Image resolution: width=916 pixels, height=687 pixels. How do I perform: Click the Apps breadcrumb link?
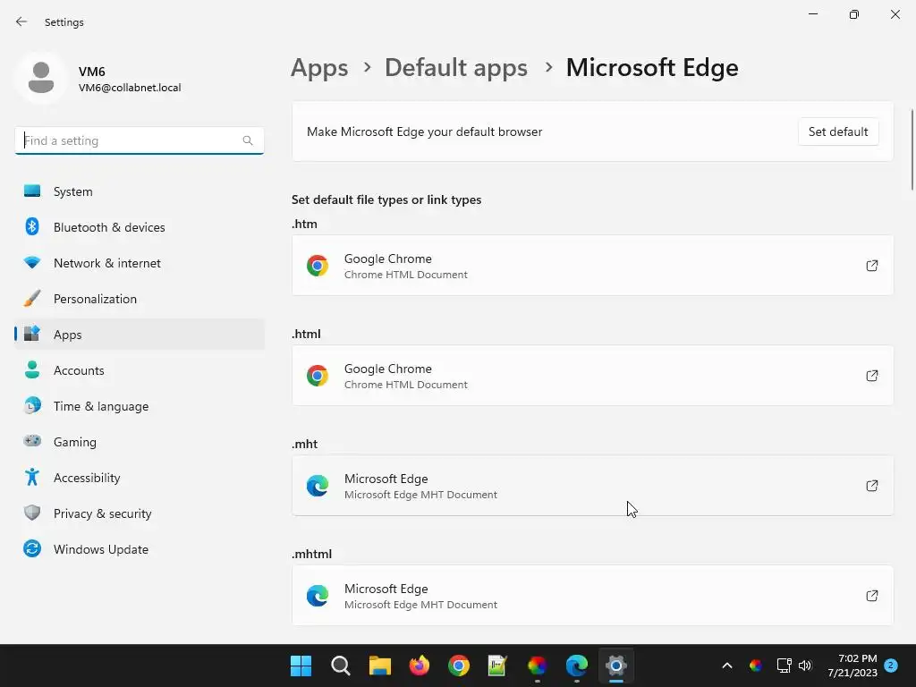pyautogui.click(x=319, y=68)
